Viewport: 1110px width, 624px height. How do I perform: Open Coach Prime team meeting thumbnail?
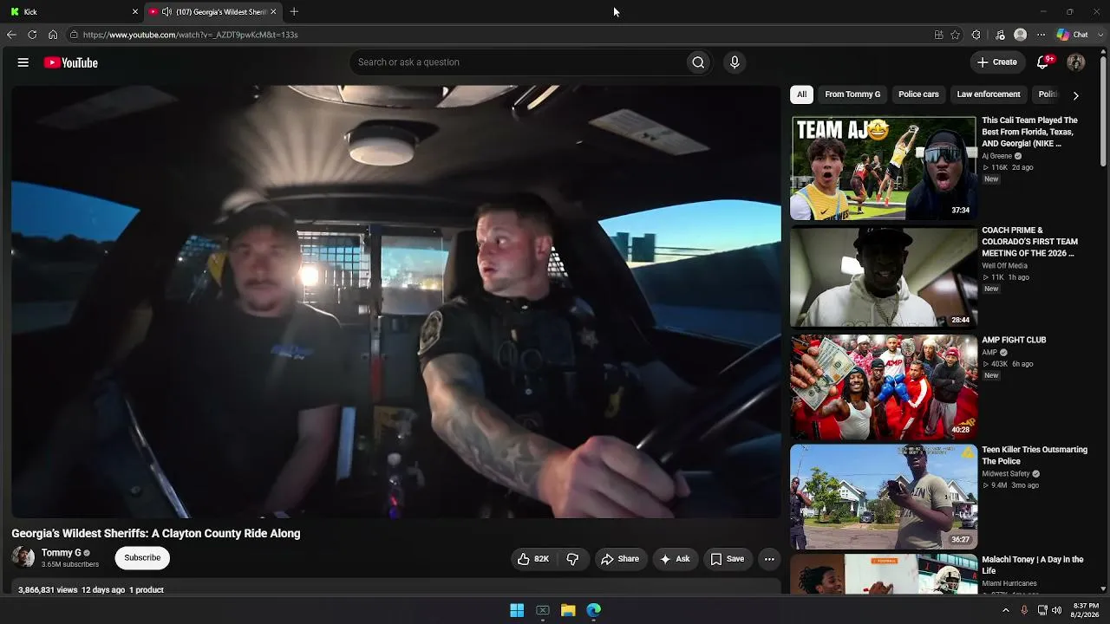click(884, 277)
